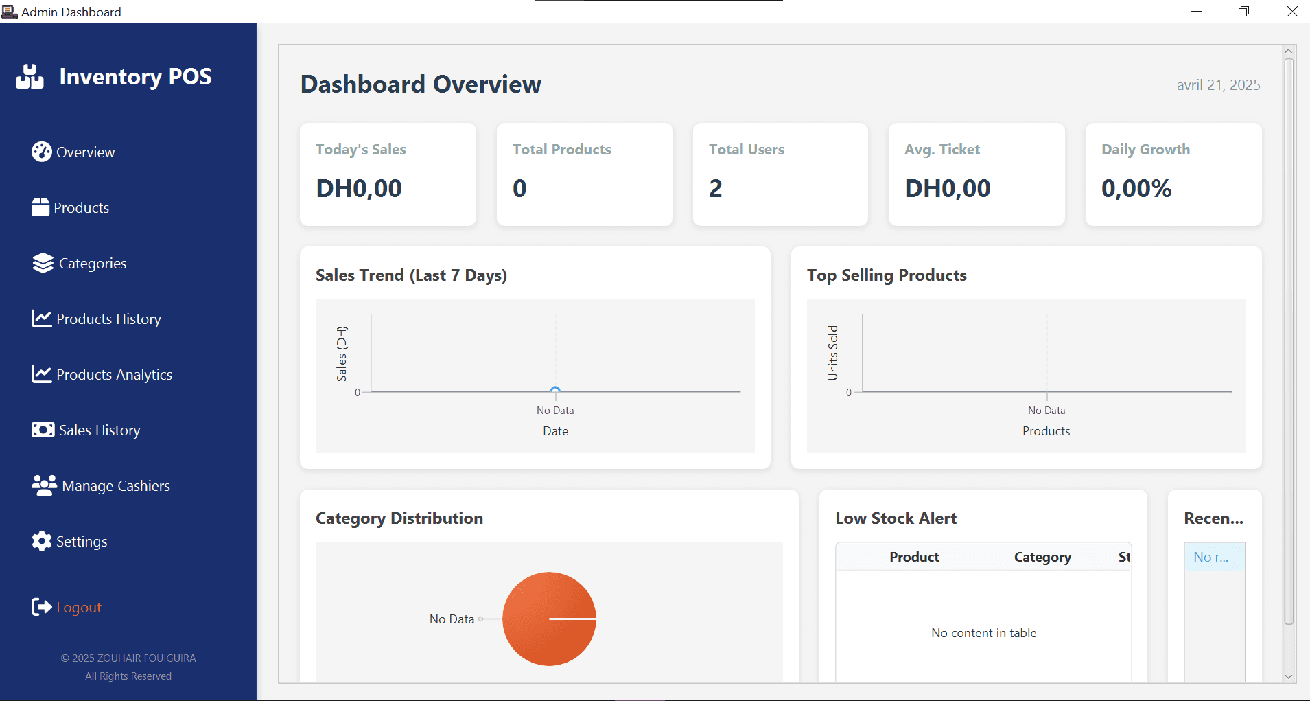Click the Logout arrow icon
1310x701 pixels.
click(41, 607)
